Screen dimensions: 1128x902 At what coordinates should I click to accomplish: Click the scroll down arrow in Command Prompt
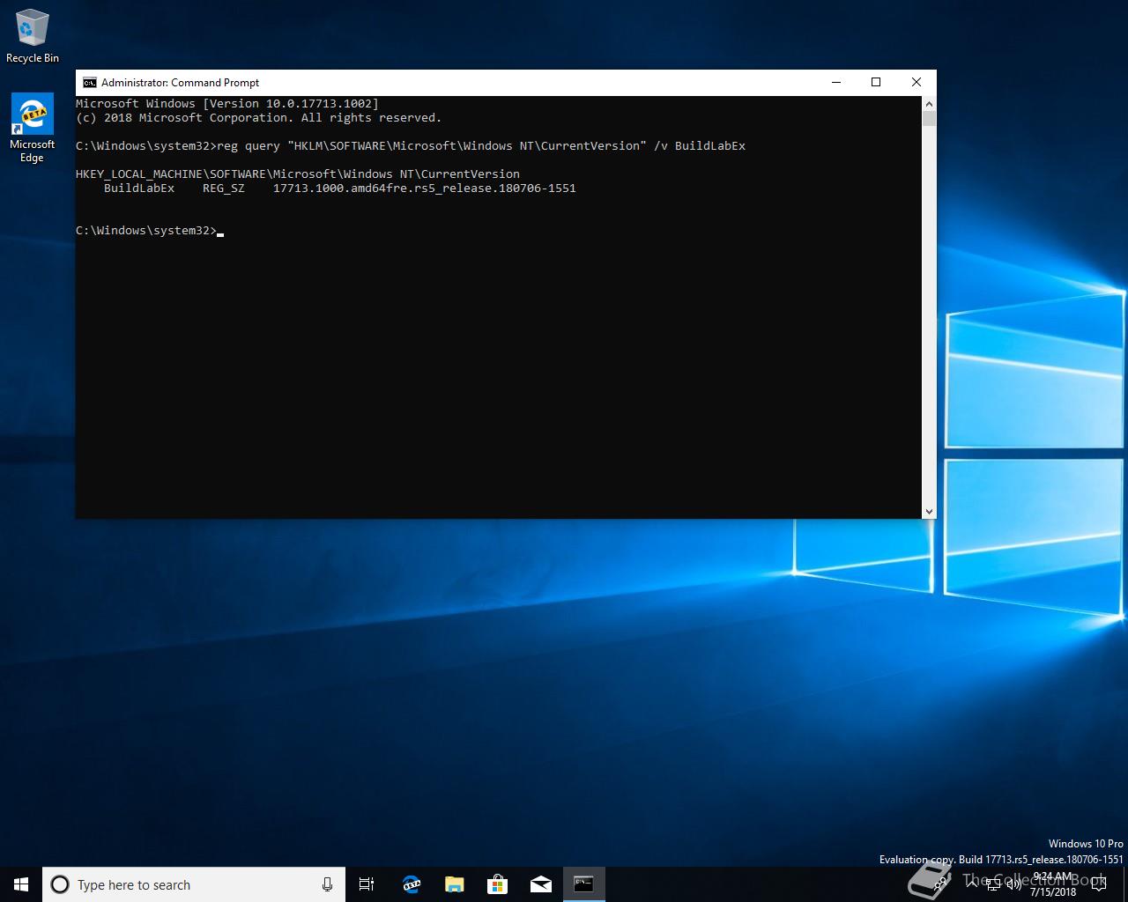click(929, 511)
